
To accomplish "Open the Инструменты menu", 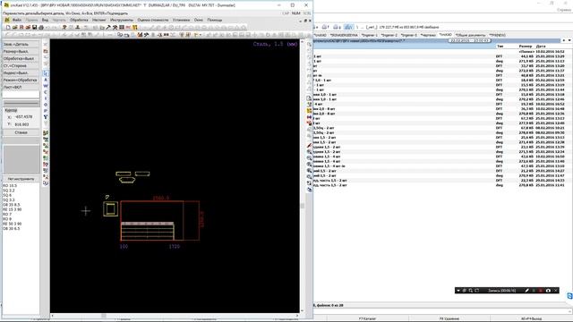I will 122,20.
